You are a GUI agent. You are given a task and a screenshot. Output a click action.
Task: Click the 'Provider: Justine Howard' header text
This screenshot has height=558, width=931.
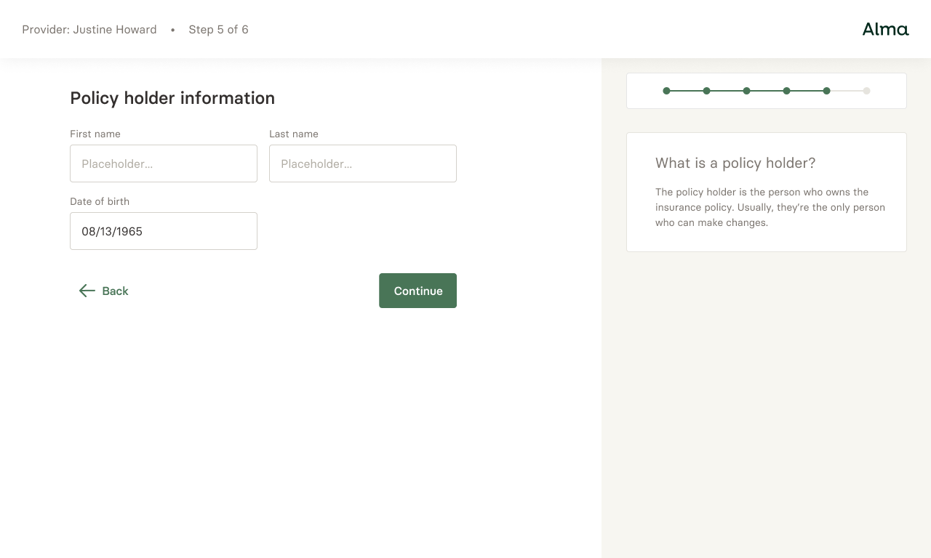(89, 29)
